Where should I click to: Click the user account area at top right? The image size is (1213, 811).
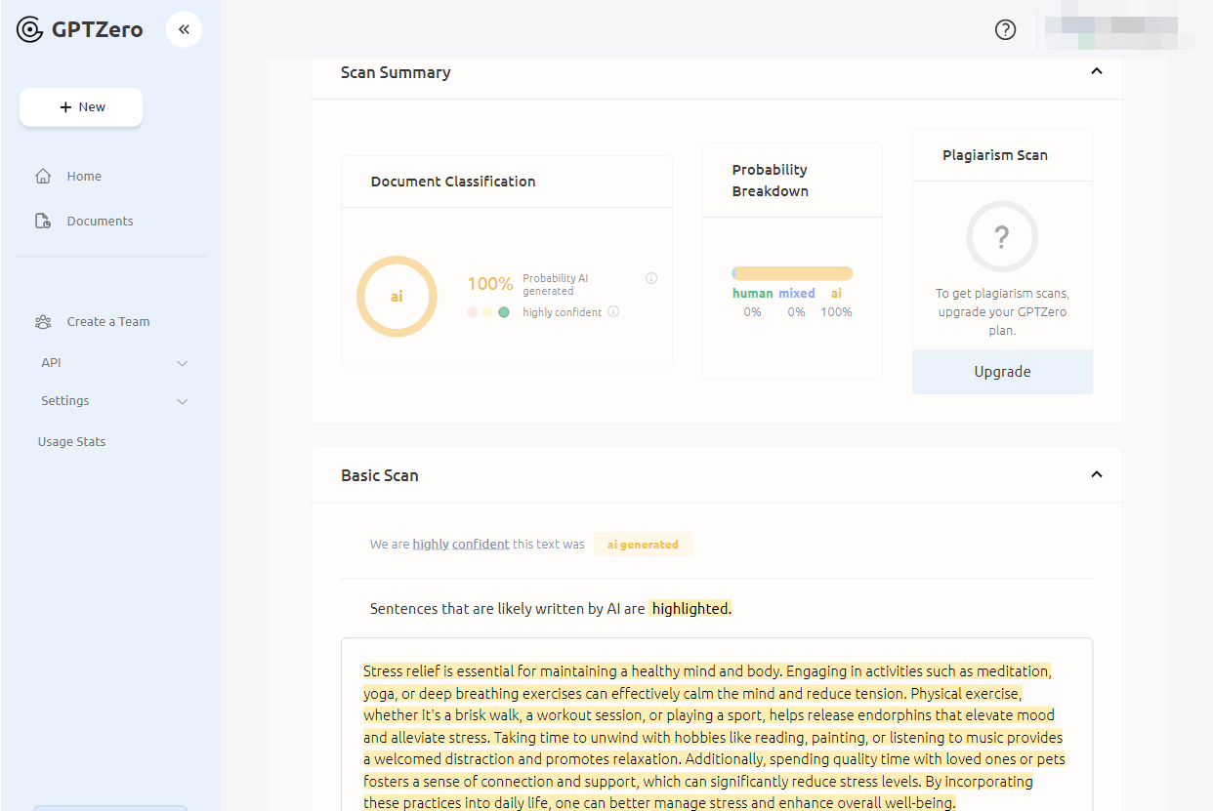[1118, 30]
